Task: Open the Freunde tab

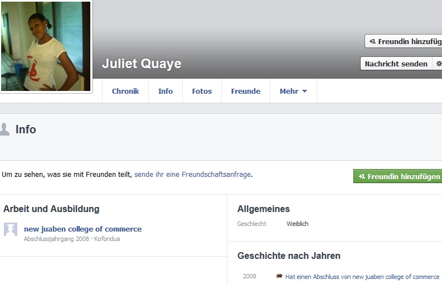Action: [x=245, y=91]
